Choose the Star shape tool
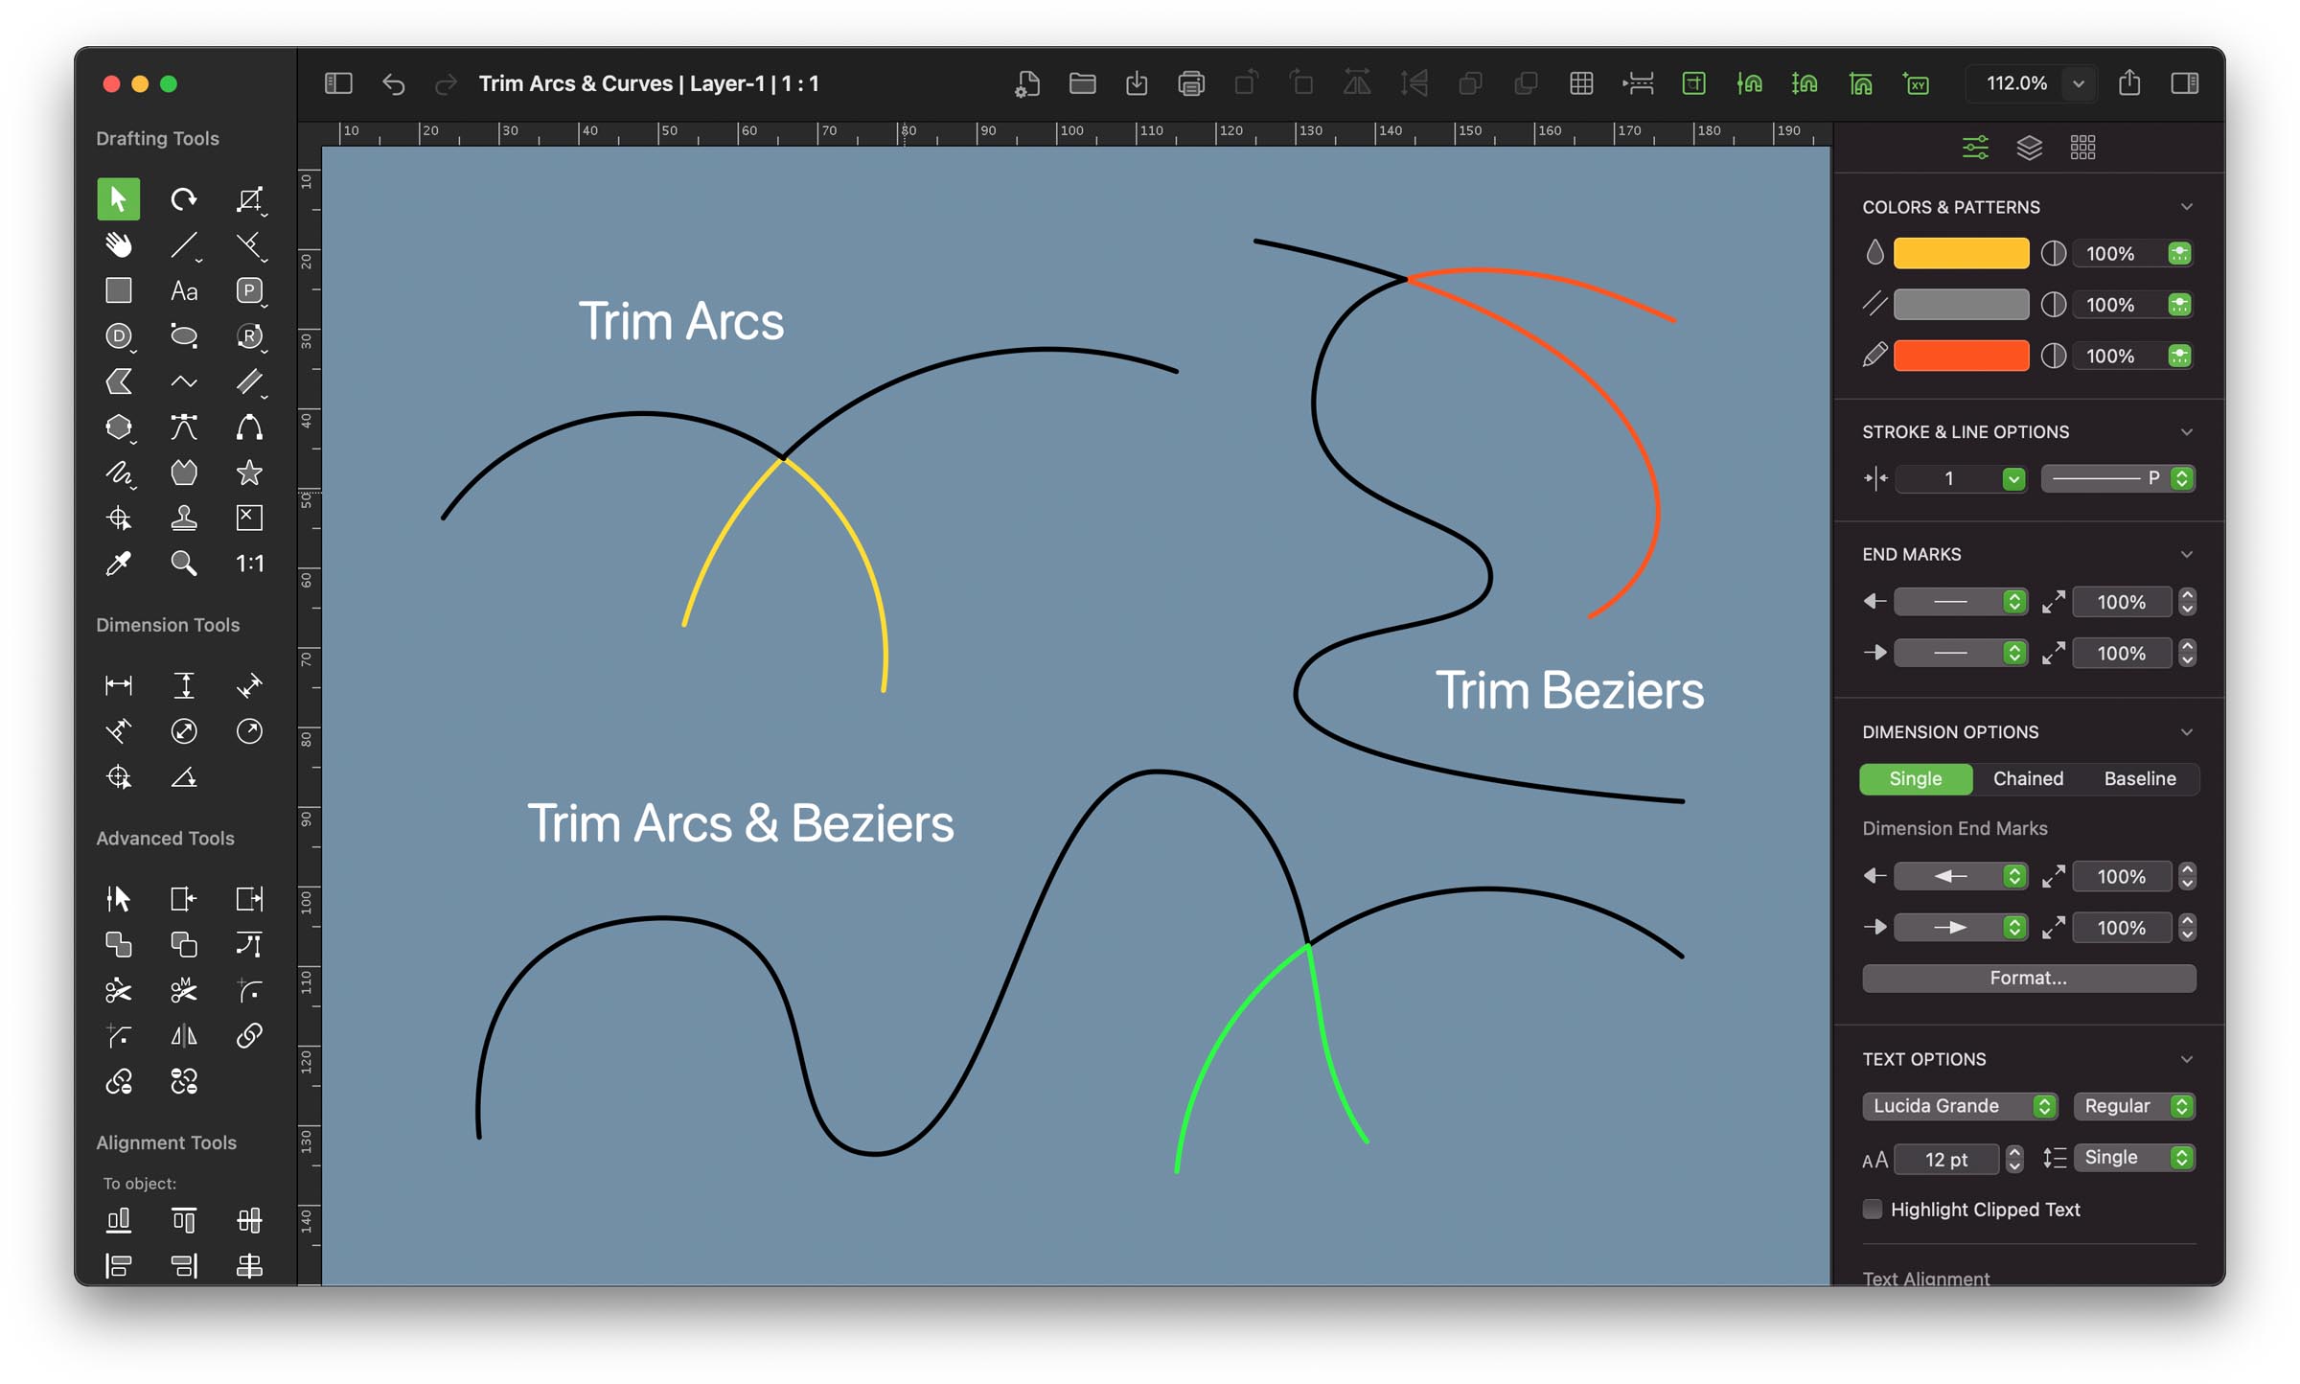 point(249,473)
